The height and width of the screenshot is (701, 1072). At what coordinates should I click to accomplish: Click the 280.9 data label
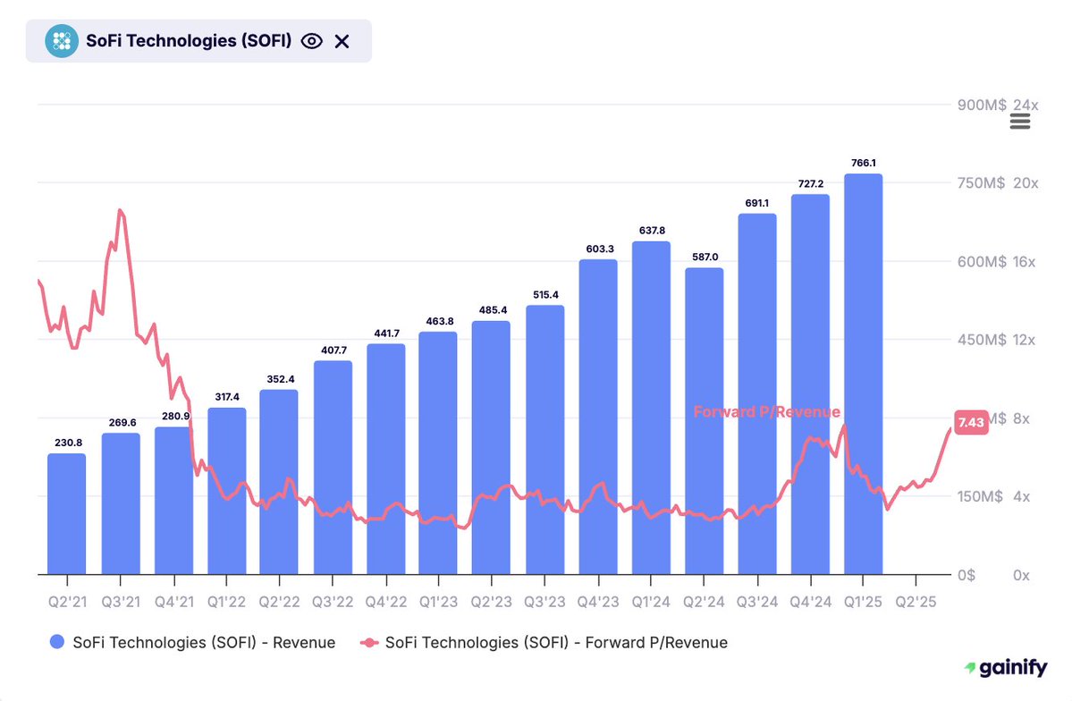[176, 416]
